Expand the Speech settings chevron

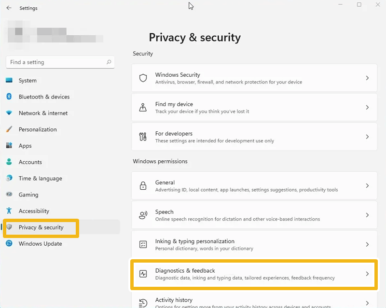pyautogui.click(x=367, y=215)
